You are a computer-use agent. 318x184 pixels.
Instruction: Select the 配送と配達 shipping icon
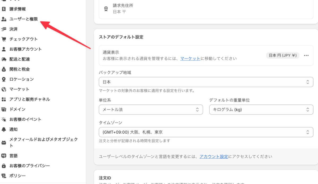[4, 59]
